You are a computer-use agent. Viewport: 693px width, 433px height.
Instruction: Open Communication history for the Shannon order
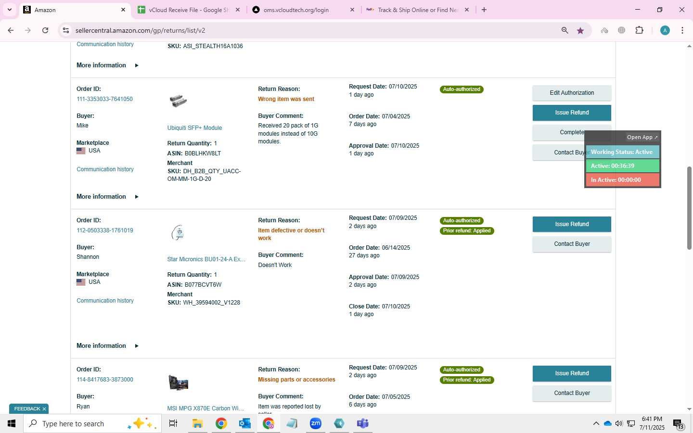tap(105, 301)
